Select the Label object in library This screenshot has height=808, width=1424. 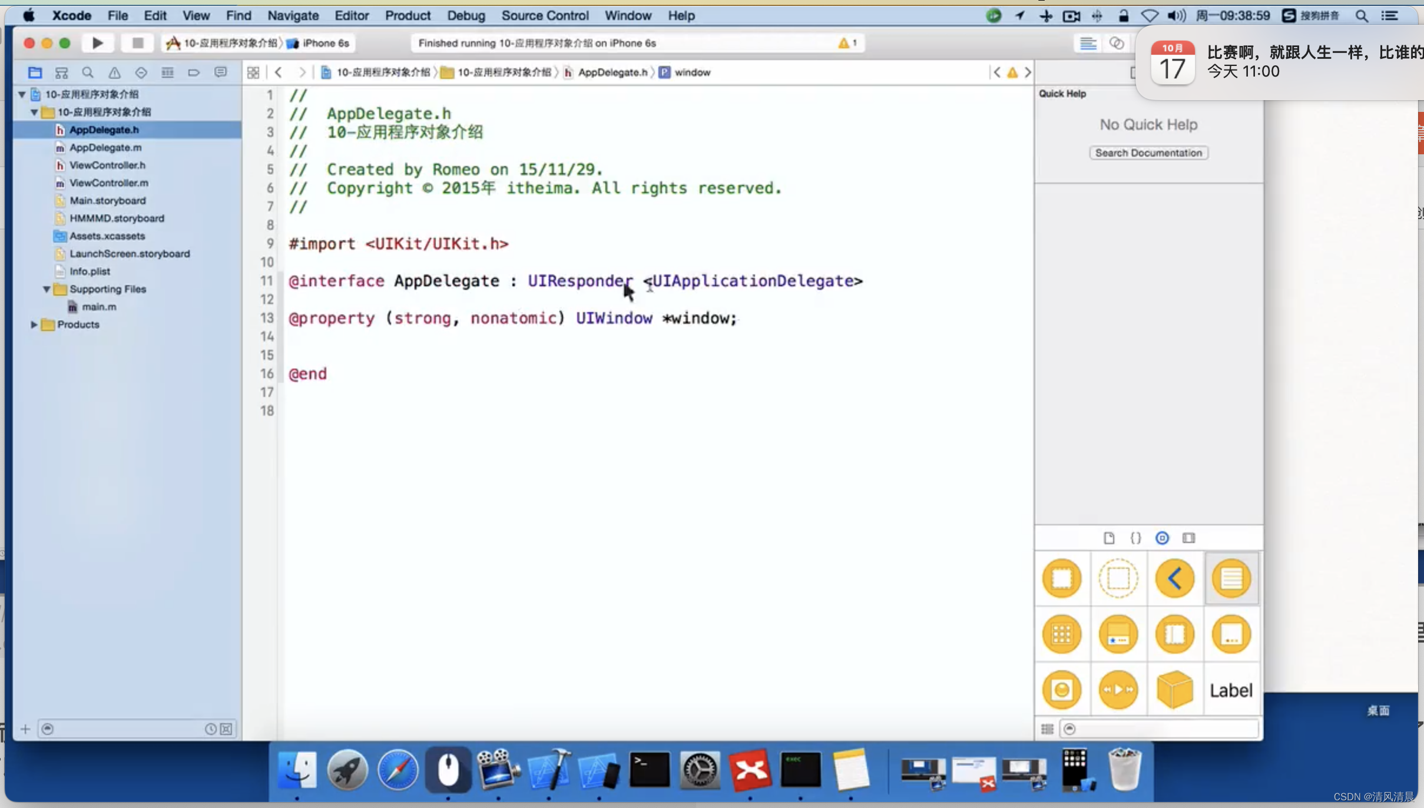coord(1231,690)
